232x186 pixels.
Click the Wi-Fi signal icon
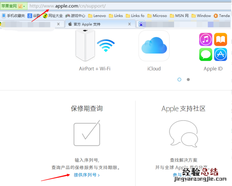click(x=106, y=45)
